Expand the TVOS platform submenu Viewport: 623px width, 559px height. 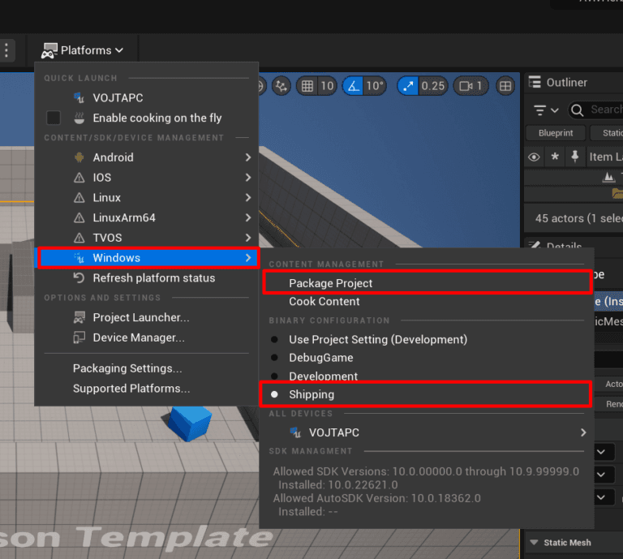[x=147, y=238]
